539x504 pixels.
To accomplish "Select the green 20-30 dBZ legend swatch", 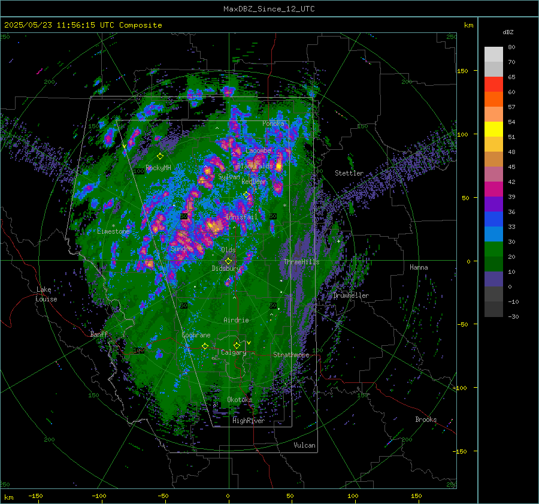I will [x=493, y=249].
